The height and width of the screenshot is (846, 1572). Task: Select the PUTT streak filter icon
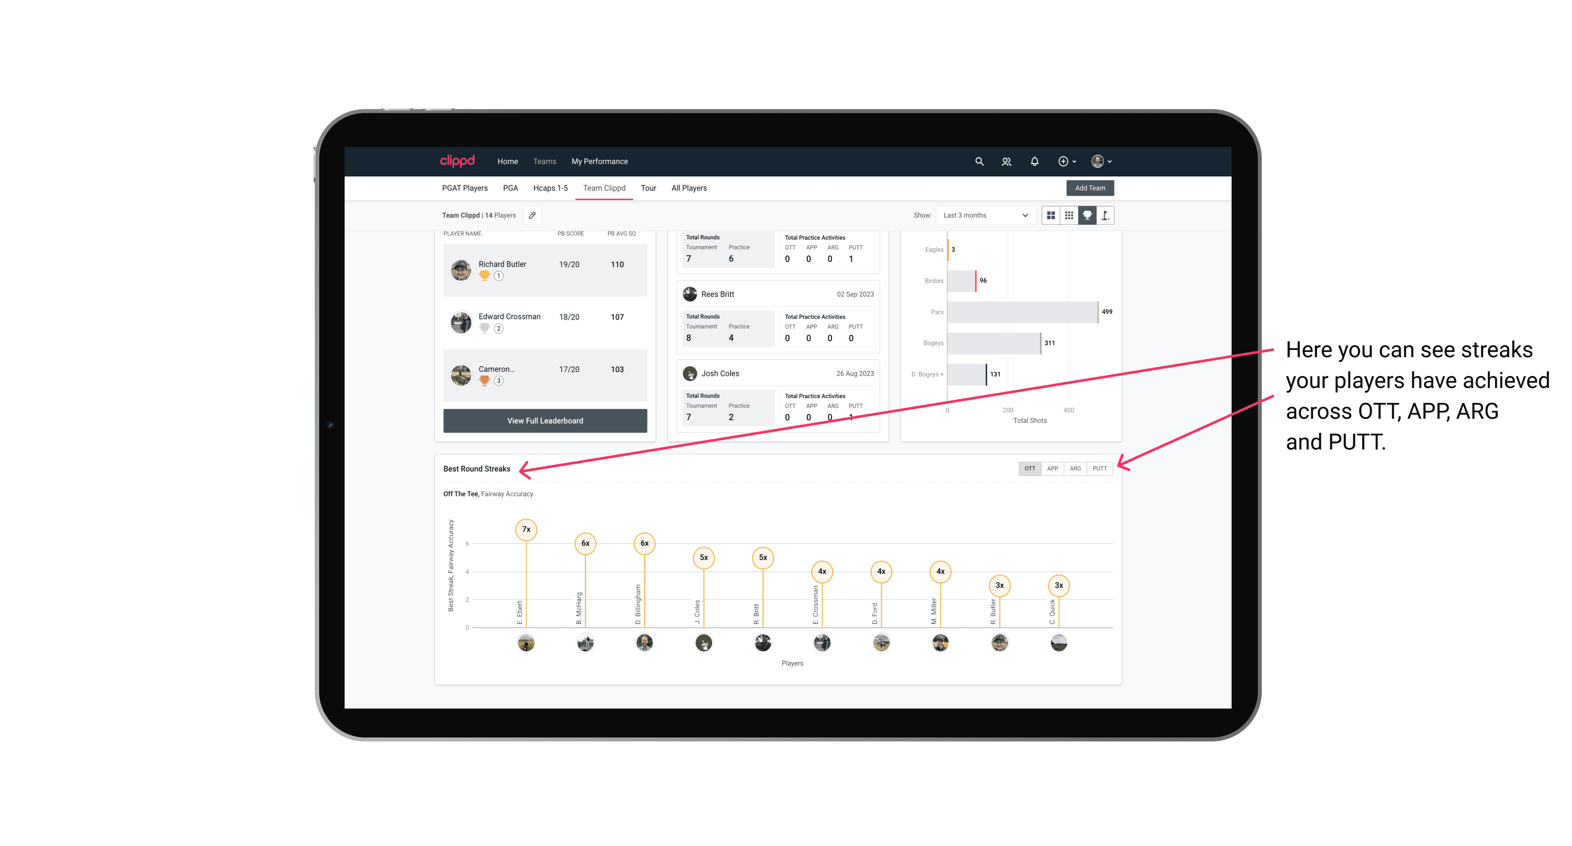coord(1101,468)
